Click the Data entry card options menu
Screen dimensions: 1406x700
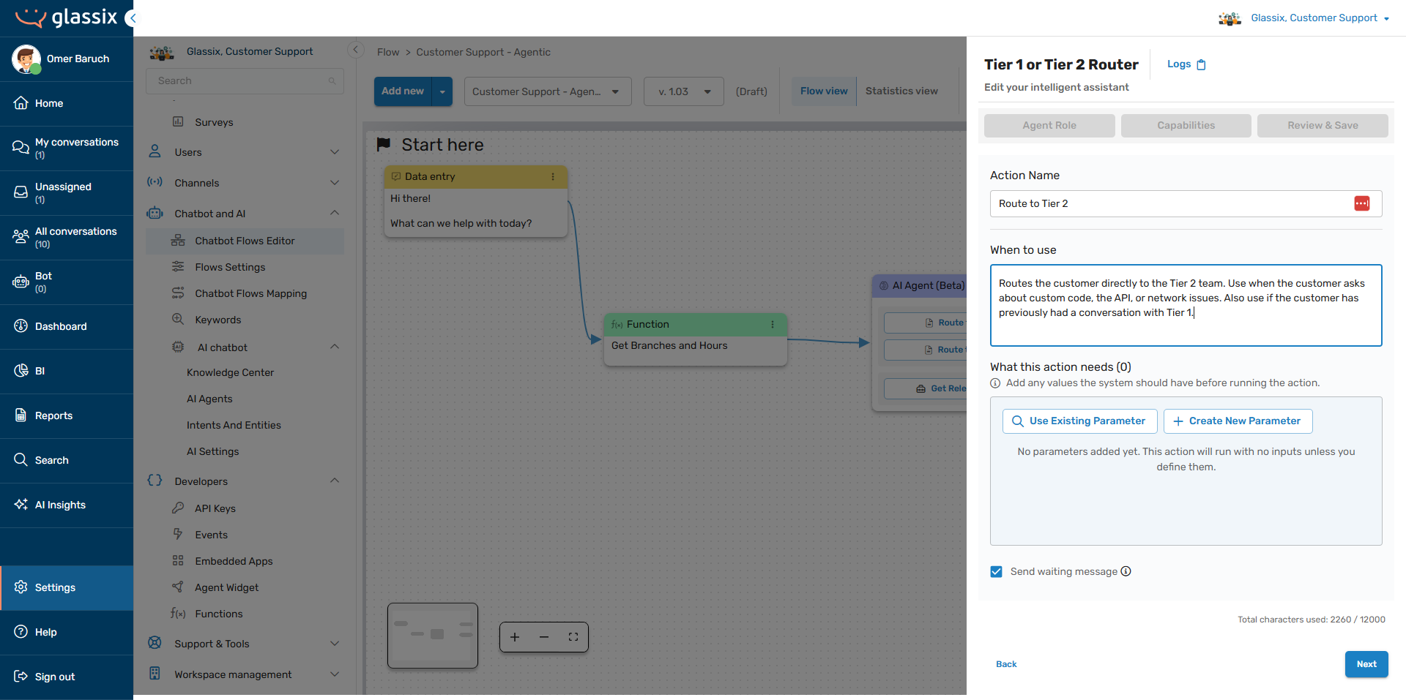553,176
